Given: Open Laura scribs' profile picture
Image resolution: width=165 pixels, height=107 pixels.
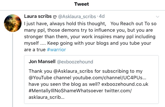Looking at the screenshot, I should tap(13, 23).
